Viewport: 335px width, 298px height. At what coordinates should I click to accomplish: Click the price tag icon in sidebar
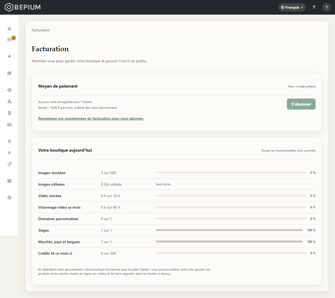[9, 164]
